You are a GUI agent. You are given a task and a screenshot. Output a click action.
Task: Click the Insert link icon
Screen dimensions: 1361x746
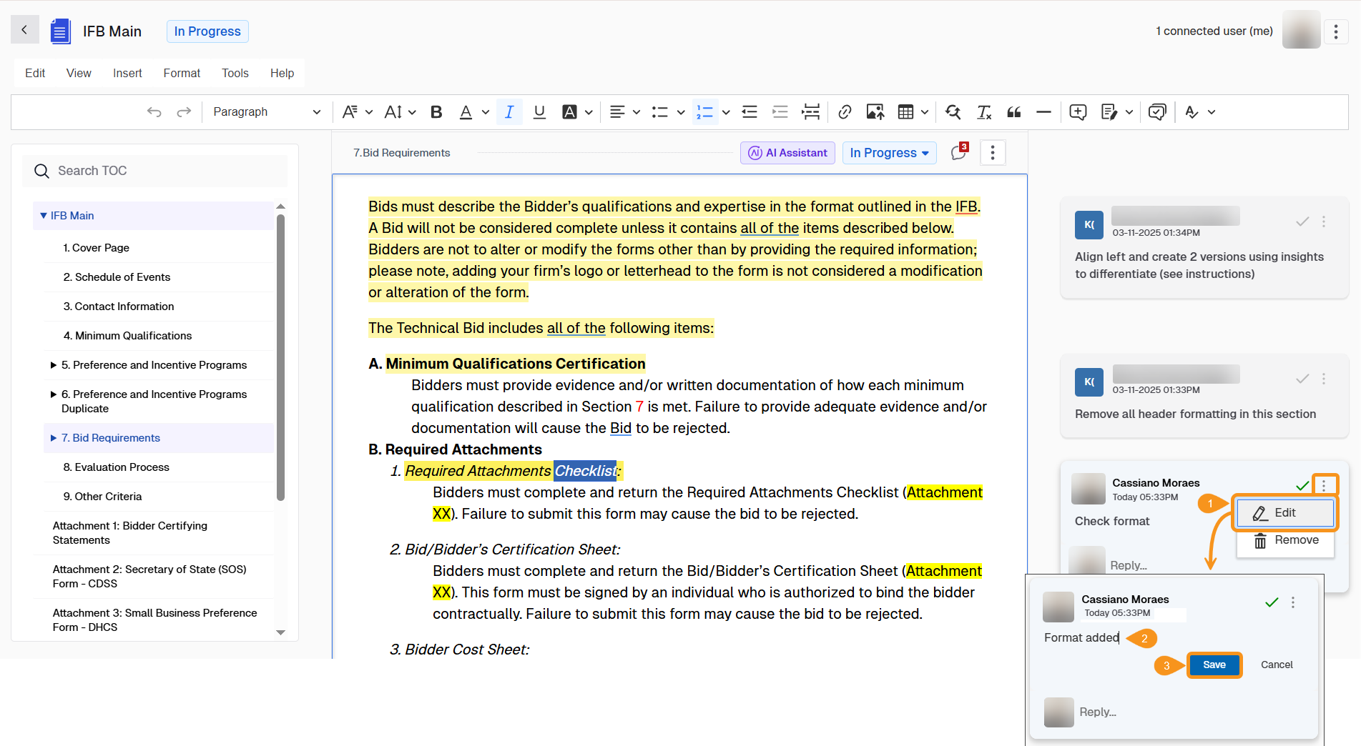point(845,112)
